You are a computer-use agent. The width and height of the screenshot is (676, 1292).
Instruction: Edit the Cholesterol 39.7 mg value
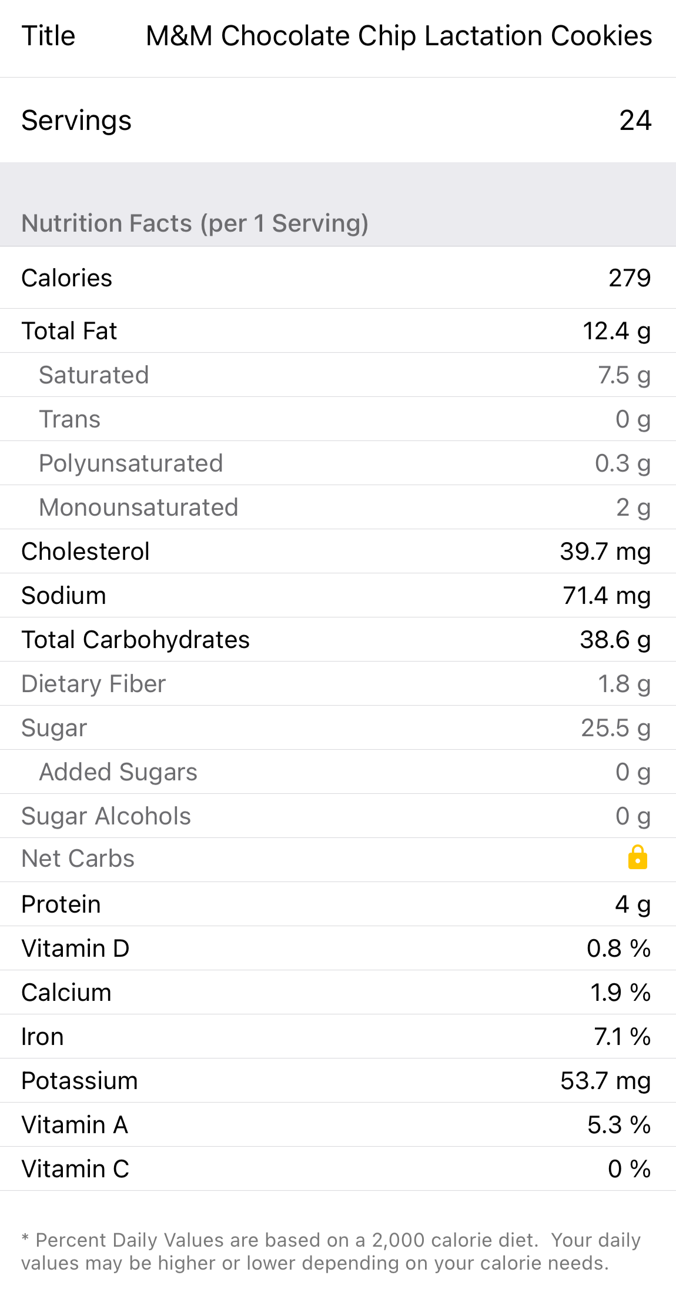pyautogui.click(x=605, y=552)
